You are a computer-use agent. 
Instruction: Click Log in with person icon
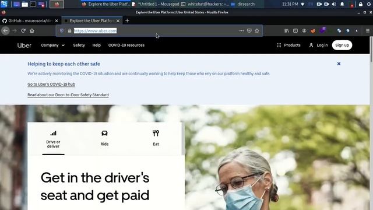coord(318,45)
